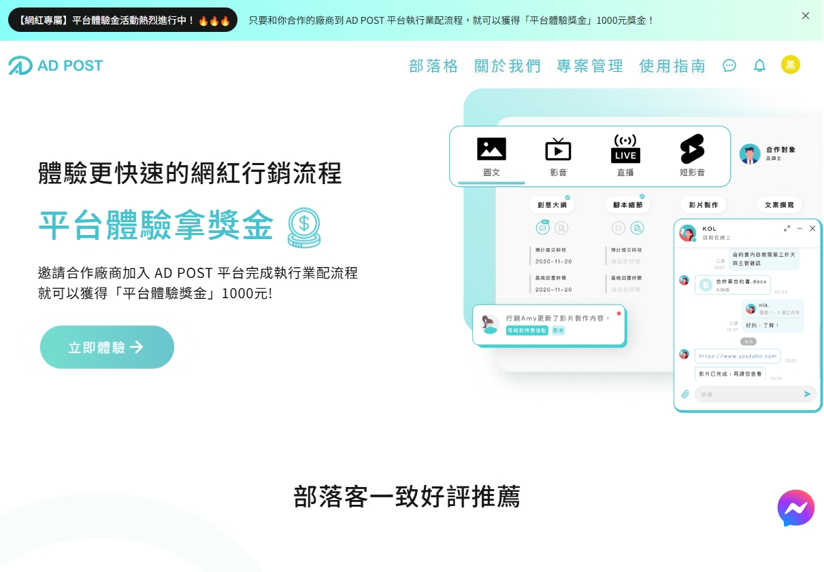Click the banner text mentioning 1000元獎金
The height and width of the screenshot is (572, 824).
[x=451, y=20]
